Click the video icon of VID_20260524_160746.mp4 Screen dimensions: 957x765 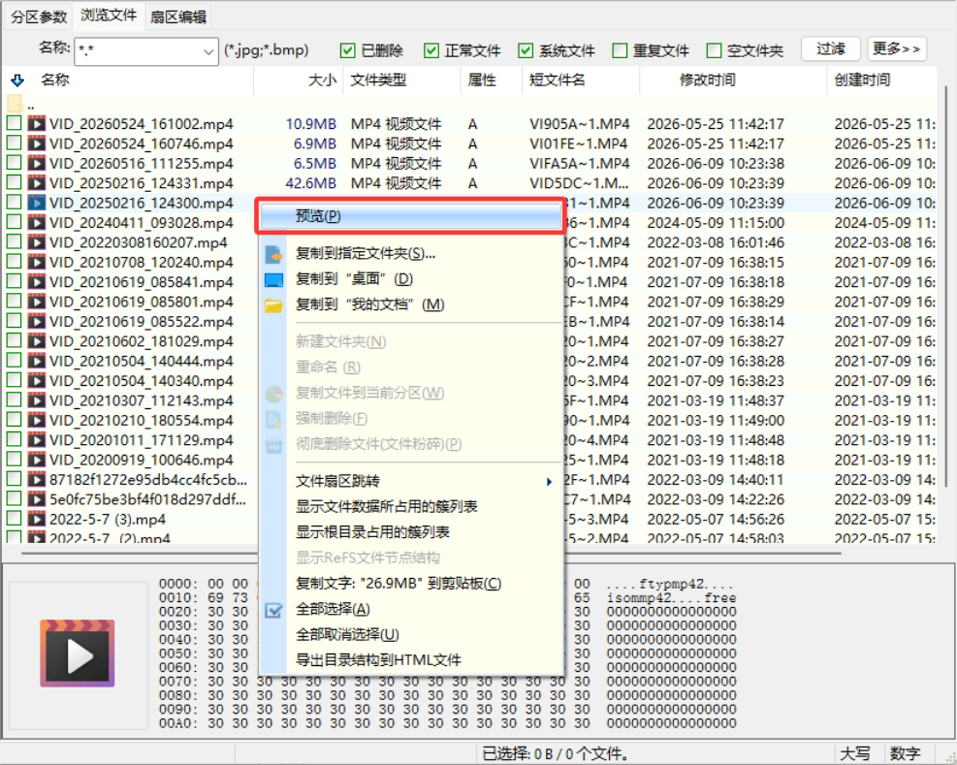click(37, 143)
